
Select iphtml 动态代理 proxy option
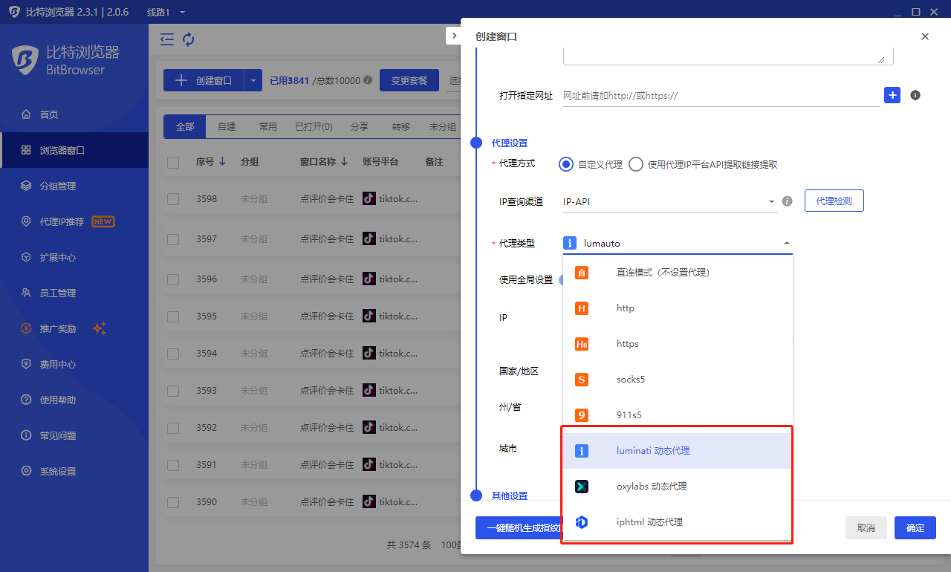click(x=649, y=522)
